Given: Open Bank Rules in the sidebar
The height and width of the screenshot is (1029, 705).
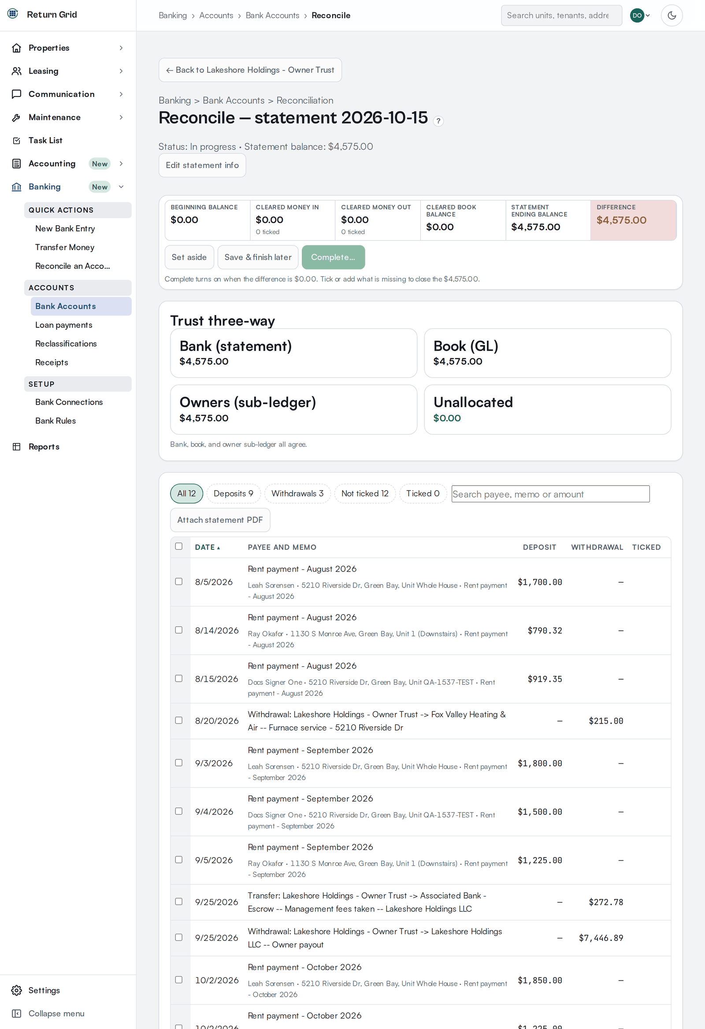Looking at the screenshot, I should point(56,420).
